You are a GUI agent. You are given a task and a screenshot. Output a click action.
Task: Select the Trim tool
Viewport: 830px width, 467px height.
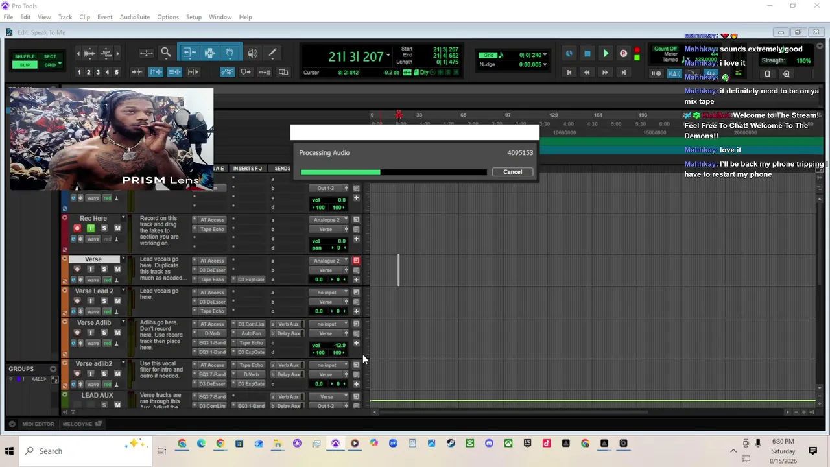pyautogui.click(x=189, y=53)
